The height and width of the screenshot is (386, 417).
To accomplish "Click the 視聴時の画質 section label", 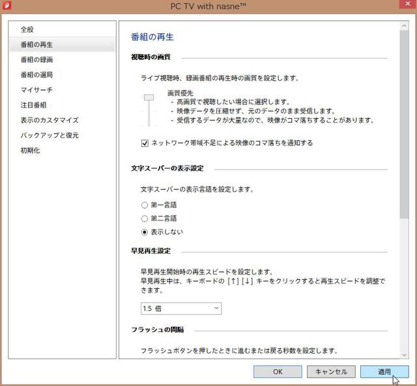I will [151, 57].
